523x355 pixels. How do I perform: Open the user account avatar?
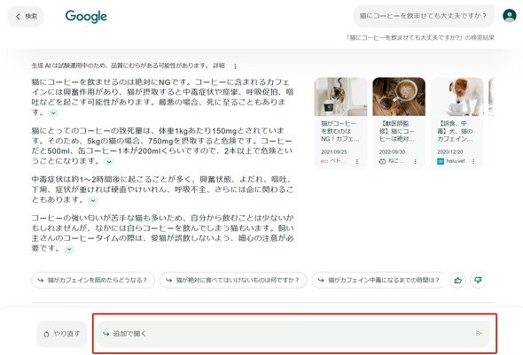[x=510, y=16]
